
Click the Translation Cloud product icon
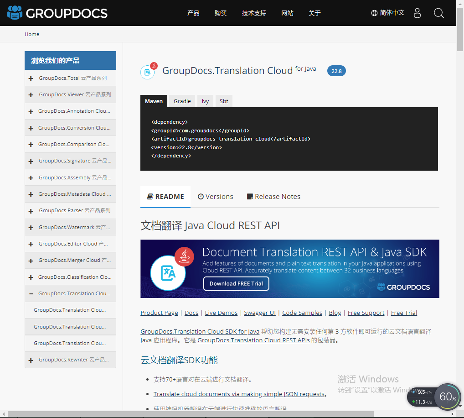click(148, 71)
